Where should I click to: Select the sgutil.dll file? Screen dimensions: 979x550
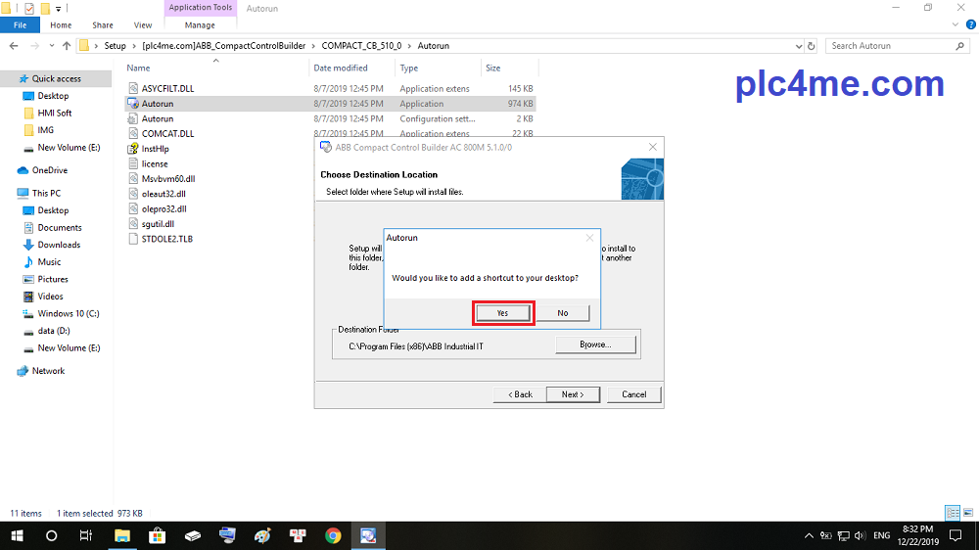158,223
